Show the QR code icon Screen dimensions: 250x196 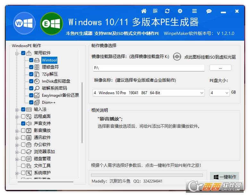[x=155, y=11]
